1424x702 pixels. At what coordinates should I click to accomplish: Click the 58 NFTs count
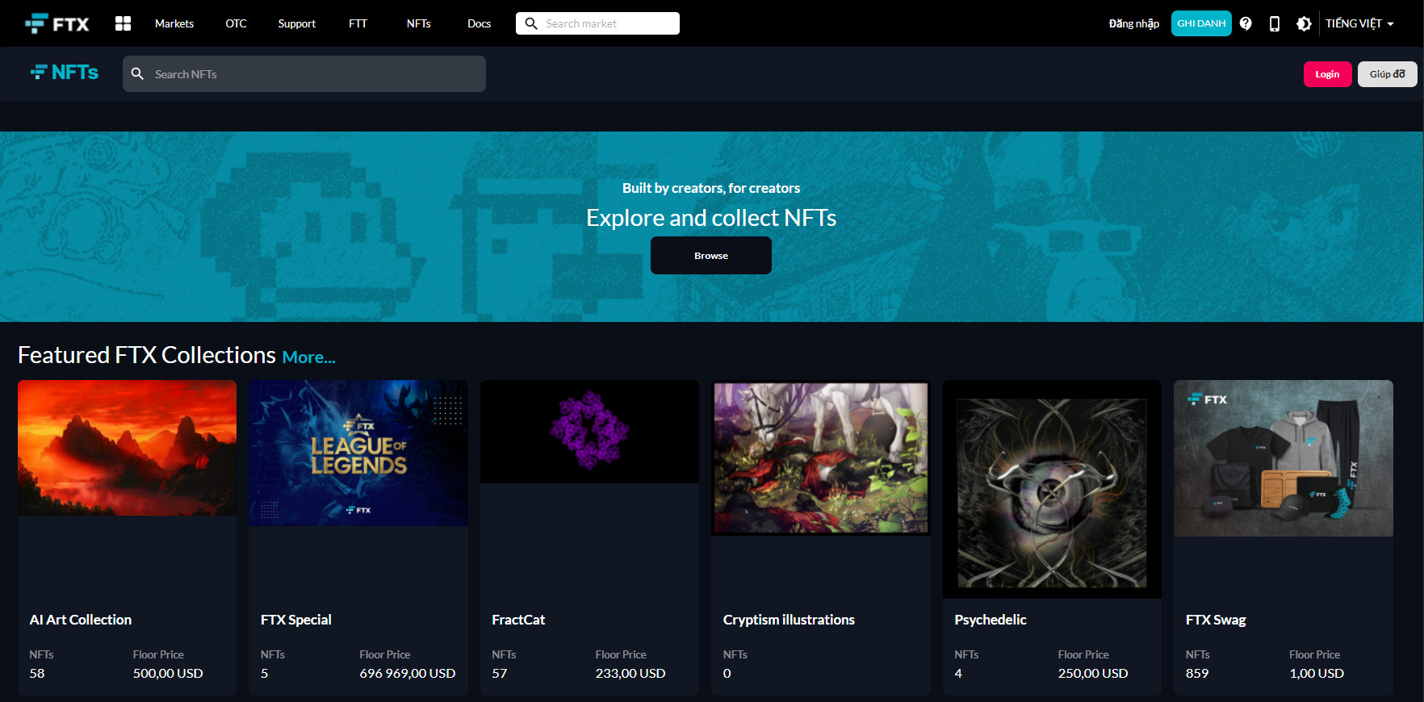[x=37, y=673]
